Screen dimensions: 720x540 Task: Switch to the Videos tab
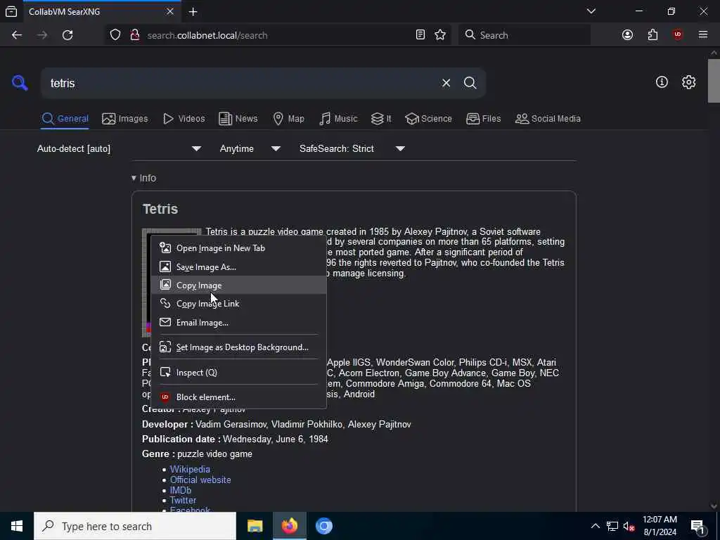(184, 118)
